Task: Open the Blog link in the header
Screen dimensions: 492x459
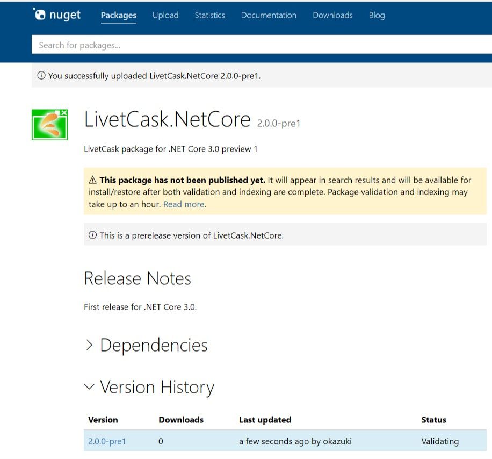Action: click(x=377, y=15)
